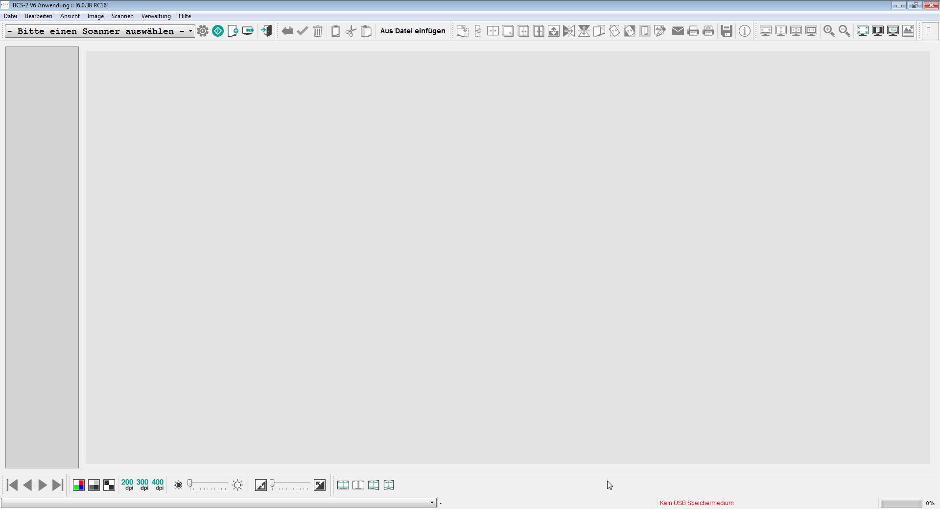
Task: Select flat book mode with grid icon
Action: point(343,485)
